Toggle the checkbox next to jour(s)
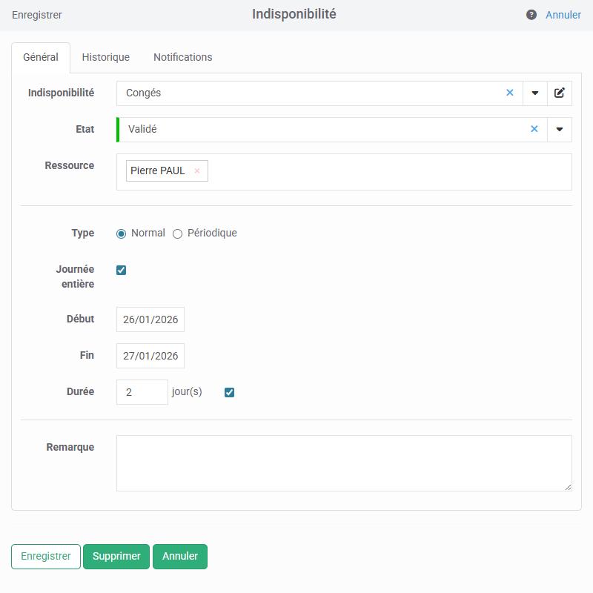 click(229, 392)
